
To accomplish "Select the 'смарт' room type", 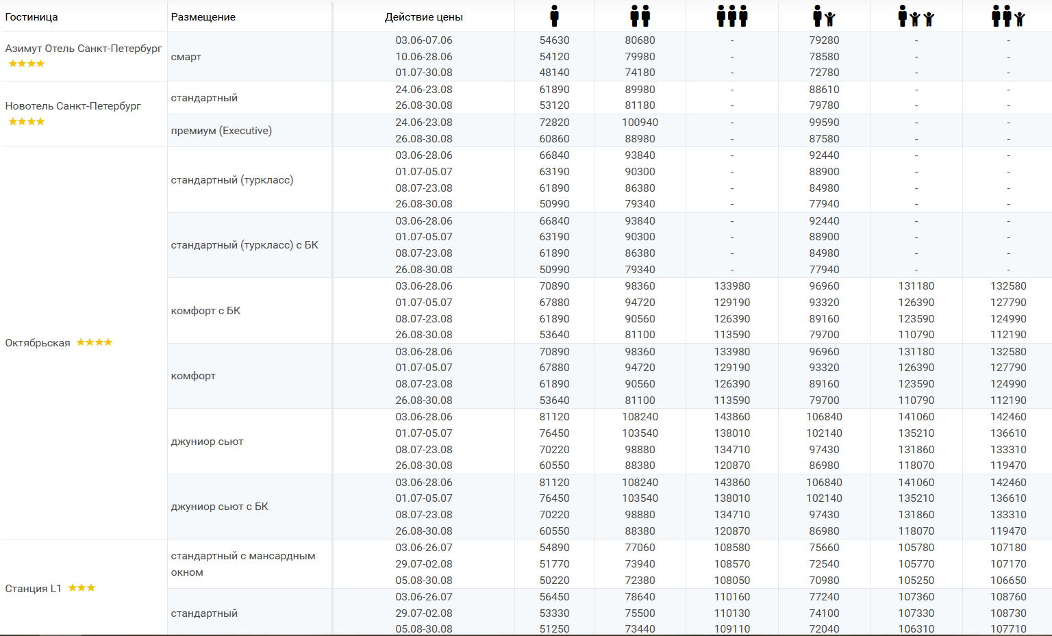I will coord(186,57).
